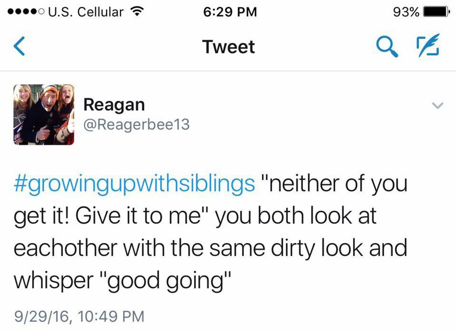456x333 pixels.
Task: Open Reagan's profile picture
Action: coord(44,115)
